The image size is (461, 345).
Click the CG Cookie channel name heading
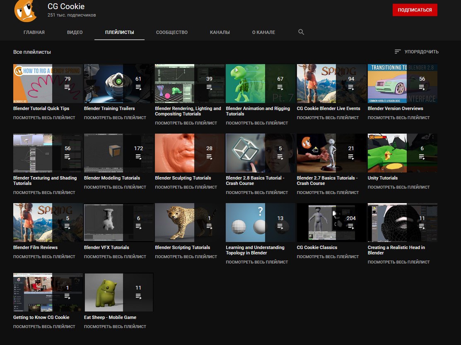point(66,7)
